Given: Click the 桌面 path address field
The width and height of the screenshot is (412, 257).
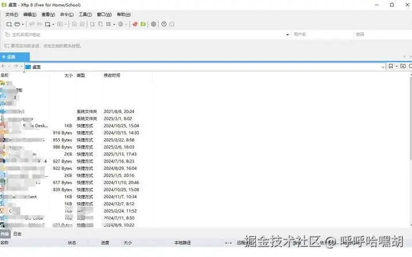Looking at the screenshot, I should click(x=202, y=67).
